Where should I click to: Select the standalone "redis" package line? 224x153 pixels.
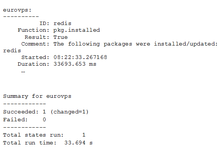(12, 51)
